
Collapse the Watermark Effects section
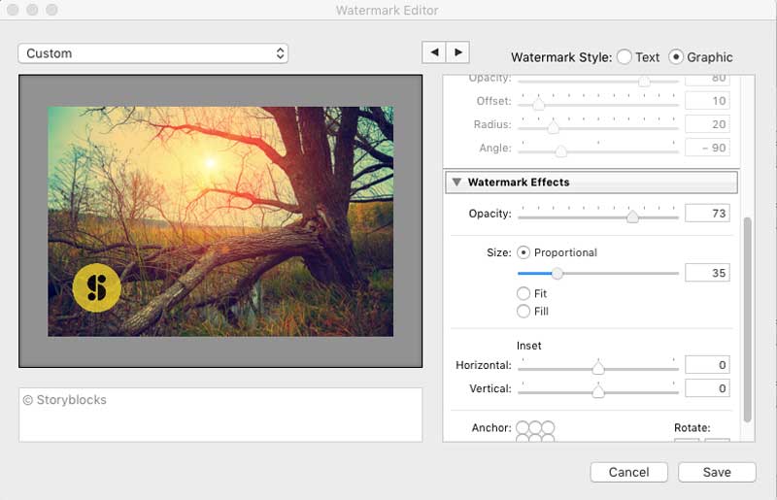456,183
